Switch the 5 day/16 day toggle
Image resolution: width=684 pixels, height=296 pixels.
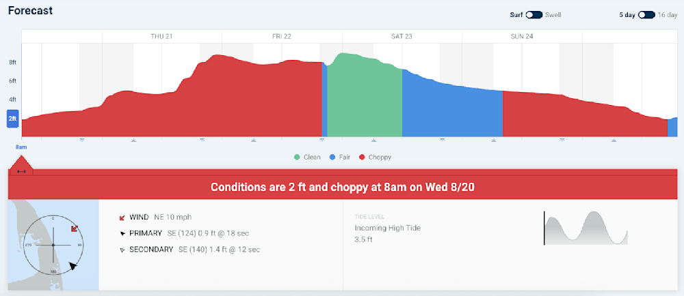[x=646, y=14]
